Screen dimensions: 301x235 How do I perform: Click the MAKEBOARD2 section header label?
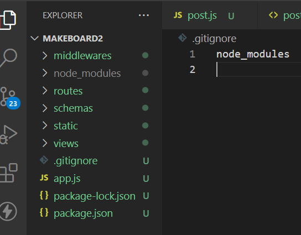(x=72, y=38)
